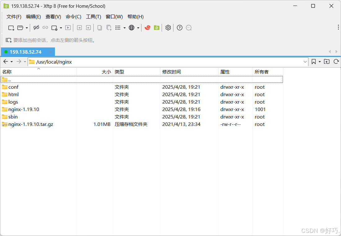The height and width of the screenshot is (236, 341).
Task: Click the New Session toolbar icon
Action: click(x=11, y=28)
